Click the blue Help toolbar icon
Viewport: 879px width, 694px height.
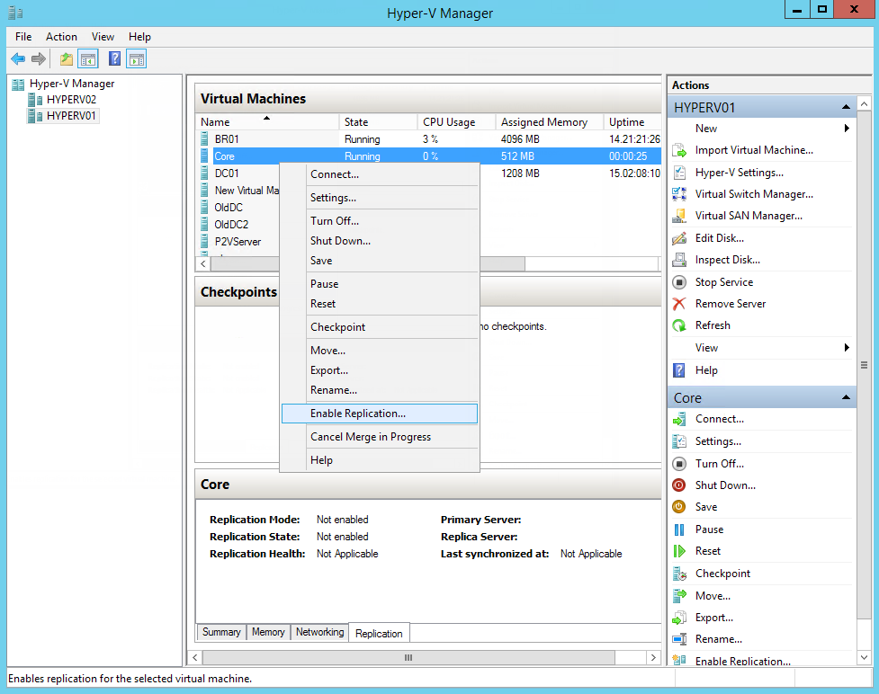click(x=114, y=58)
